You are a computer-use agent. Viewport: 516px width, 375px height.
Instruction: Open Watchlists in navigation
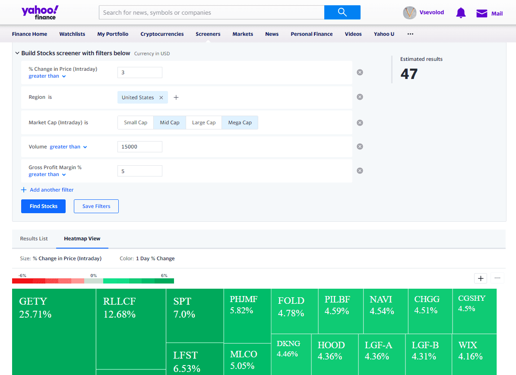point(72,34)
